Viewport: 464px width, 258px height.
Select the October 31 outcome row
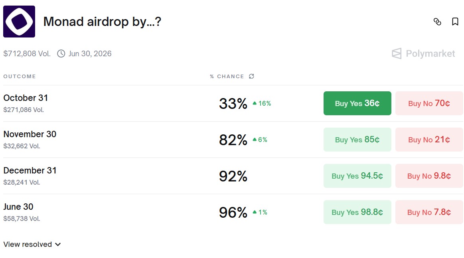click(26, 98)
